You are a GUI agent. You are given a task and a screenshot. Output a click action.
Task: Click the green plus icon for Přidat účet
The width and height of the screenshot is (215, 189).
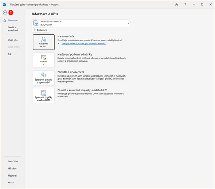coord(34,30)
